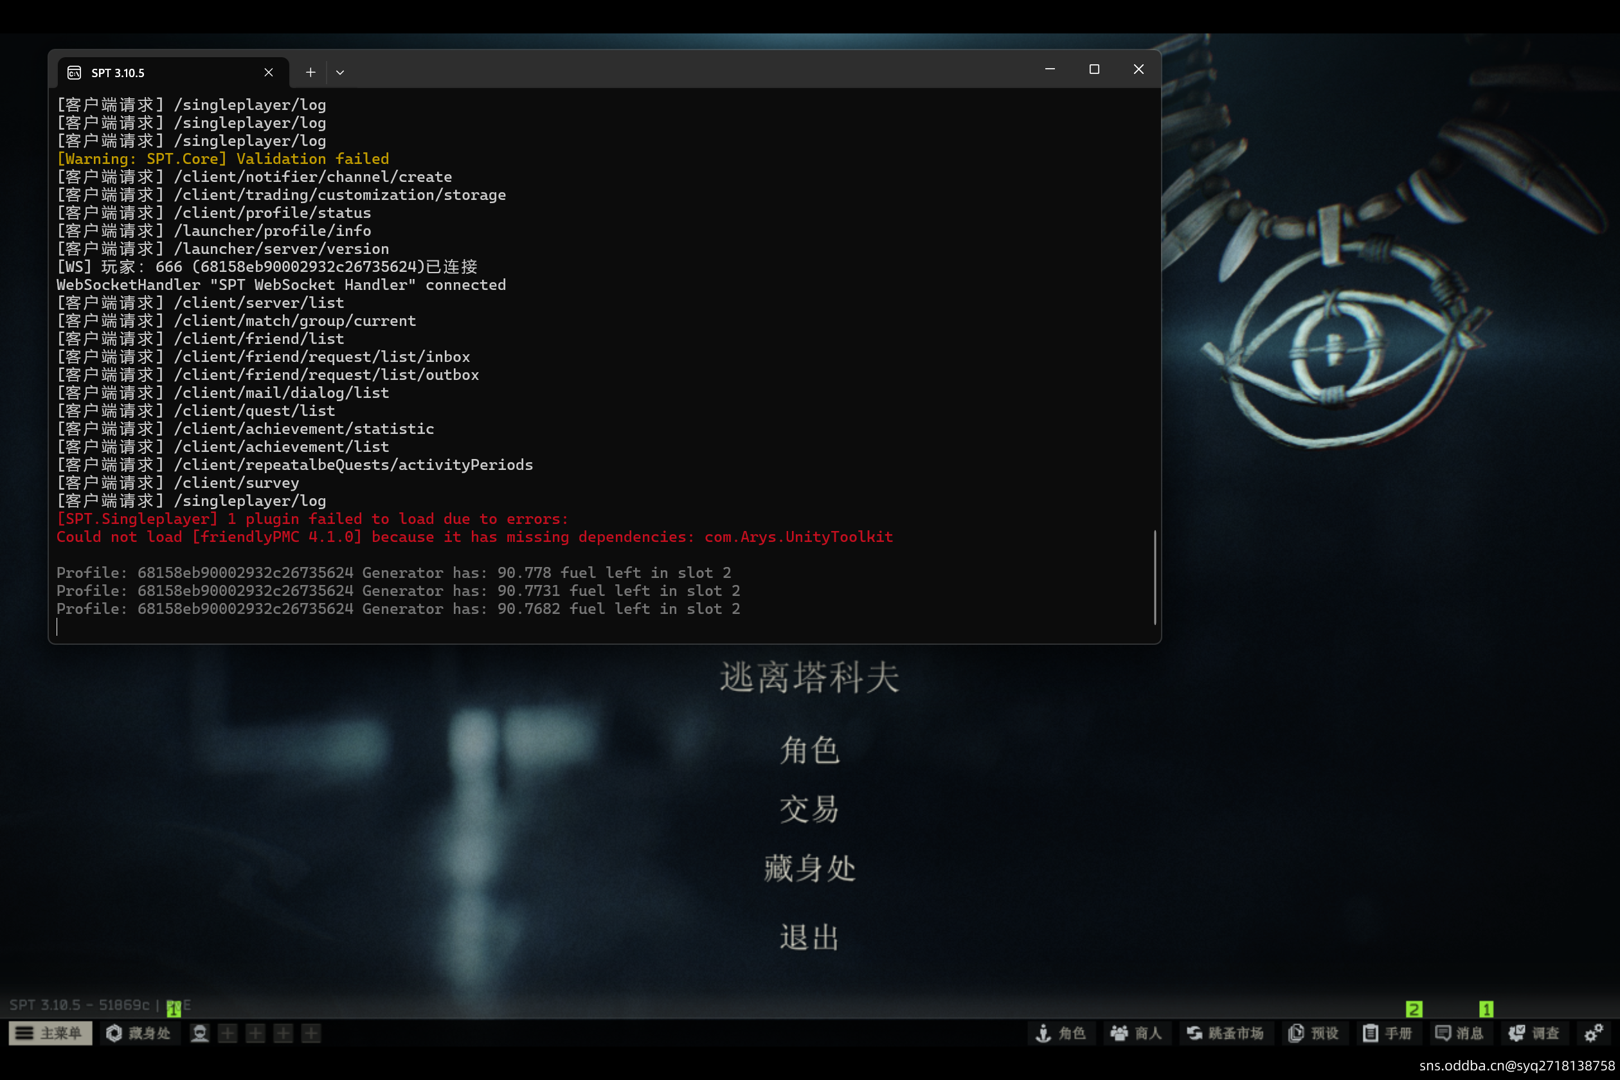This screenshot has width=1620, height=1080.
Task: Open the 主菜单 button in bottom bar
Action: click(50, 1033)
